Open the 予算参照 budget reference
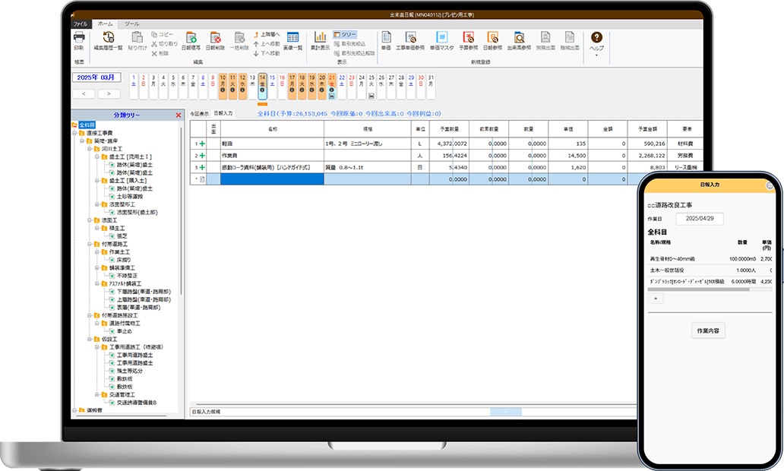This screenshot has width=784, height=471. [468, 39]
